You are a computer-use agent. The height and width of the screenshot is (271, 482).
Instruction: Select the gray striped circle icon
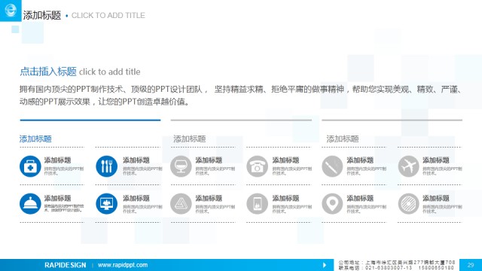[x=408, y=204]
